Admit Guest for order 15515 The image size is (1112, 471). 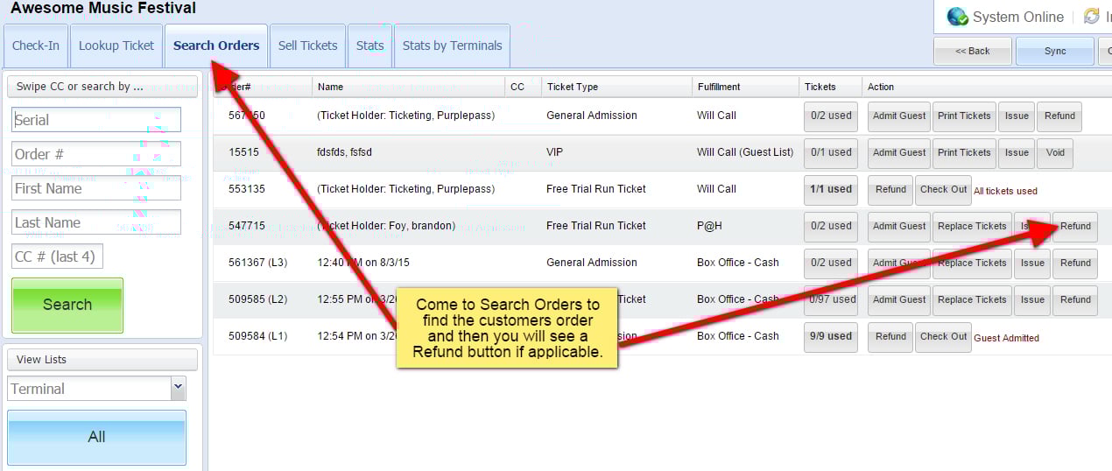899,152
